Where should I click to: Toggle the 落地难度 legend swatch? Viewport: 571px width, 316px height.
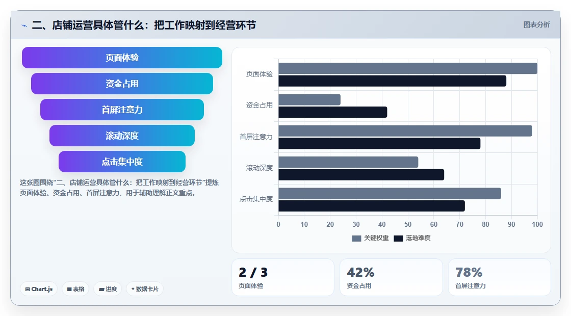(398, 238)
